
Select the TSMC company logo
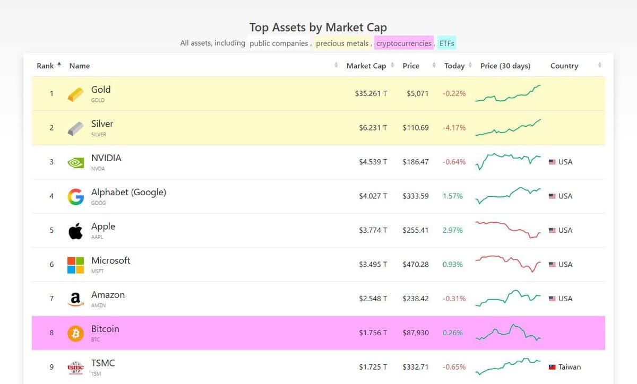coord(75,366)
